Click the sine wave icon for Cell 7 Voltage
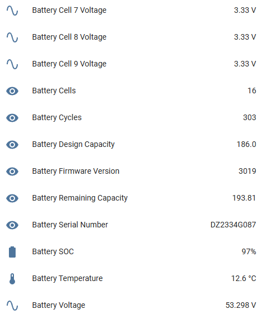Viewport: 262px width, 314px height. tap(12, 11)
